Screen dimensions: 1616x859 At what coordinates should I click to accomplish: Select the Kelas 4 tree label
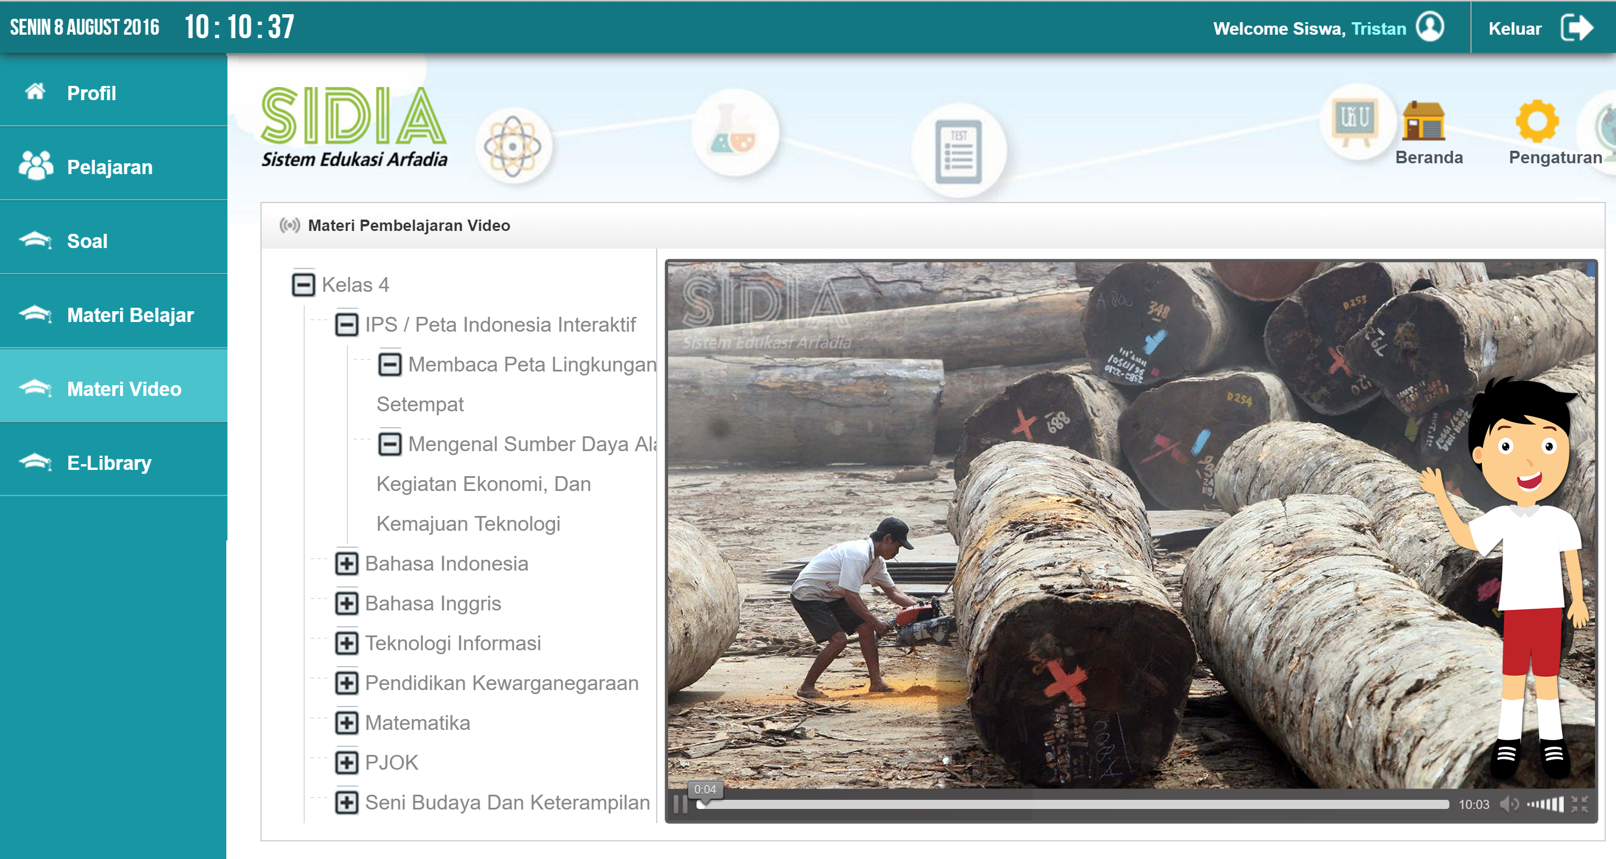pos(355,285)
